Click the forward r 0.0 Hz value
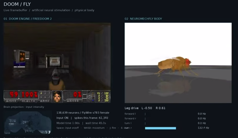Viewport: 238px width, 138px height. coord(202,118)
